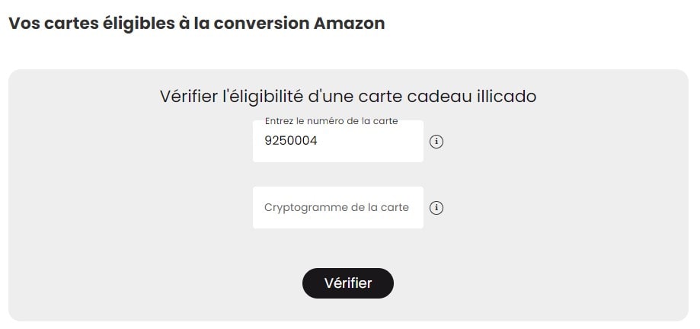700x329 pixels.
Task: Click the circled 'i' below the card number row
Action: tap(436, 208)
